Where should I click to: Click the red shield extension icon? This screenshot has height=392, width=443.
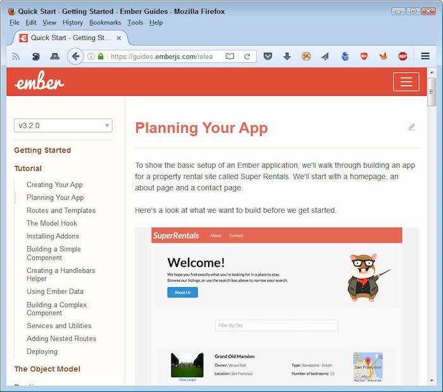pos(364,56)
